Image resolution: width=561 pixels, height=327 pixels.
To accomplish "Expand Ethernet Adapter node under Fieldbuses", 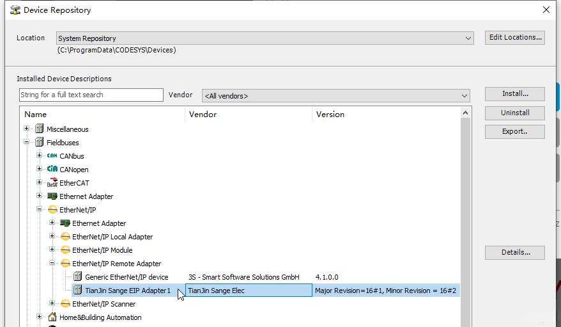I will [40, 196].
